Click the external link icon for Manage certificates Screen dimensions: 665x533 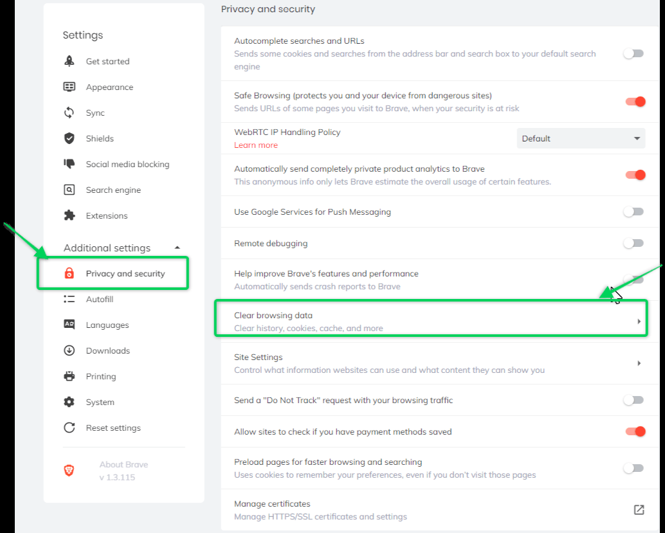pos(639,510)
